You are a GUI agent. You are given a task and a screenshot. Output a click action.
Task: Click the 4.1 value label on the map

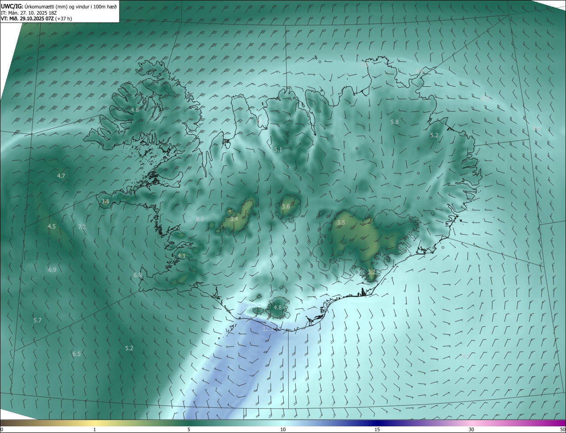point(182,255)
